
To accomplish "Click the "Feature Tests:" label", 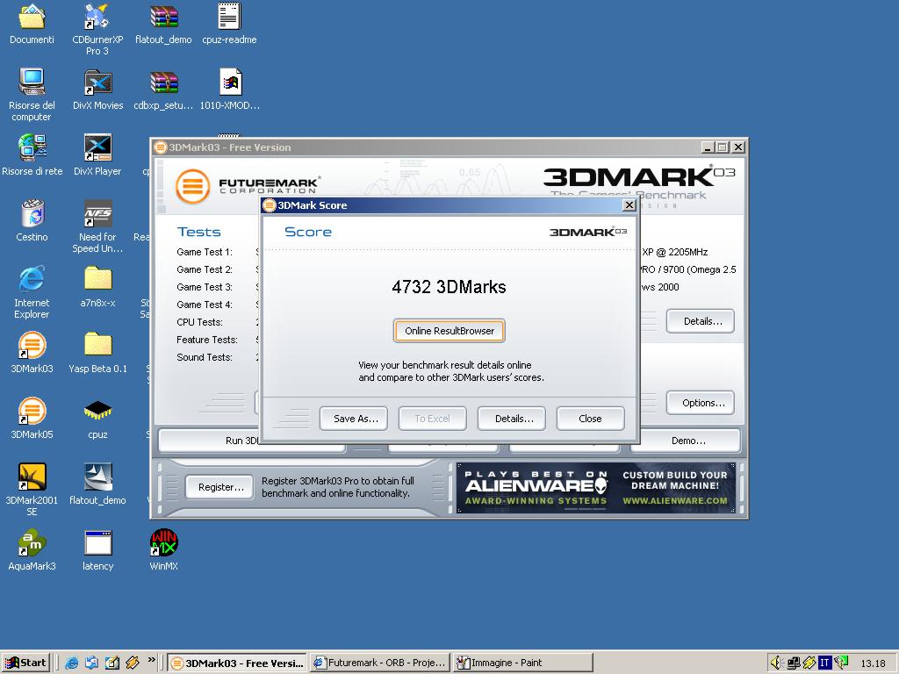I will tap(207, 340).
